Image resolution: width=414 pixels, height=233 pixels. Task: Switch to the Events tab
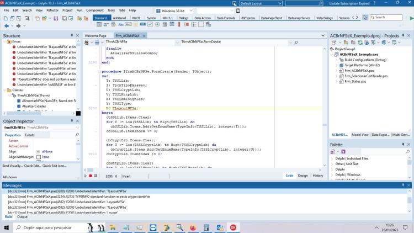[x=30, y=135]
